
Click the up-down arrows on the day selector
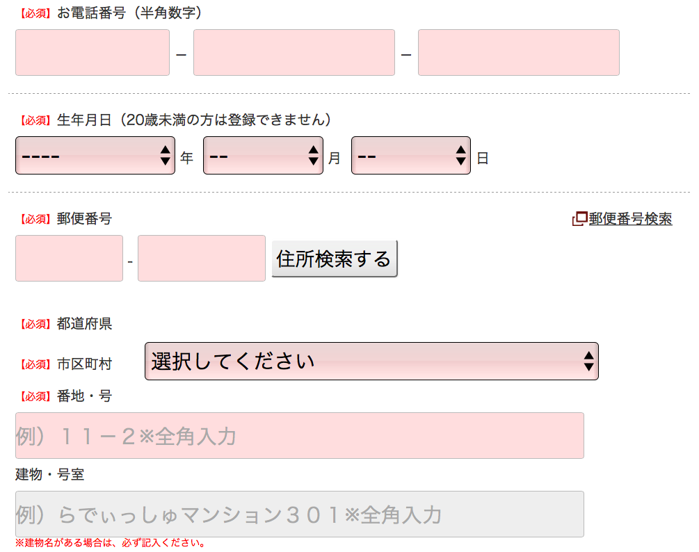point(460,156)
